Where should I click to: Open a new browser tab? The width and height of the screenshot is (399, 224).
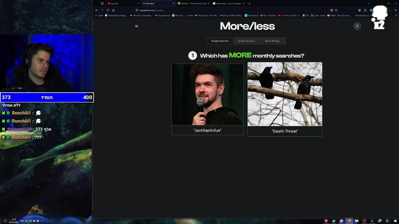tap(249, 3)
